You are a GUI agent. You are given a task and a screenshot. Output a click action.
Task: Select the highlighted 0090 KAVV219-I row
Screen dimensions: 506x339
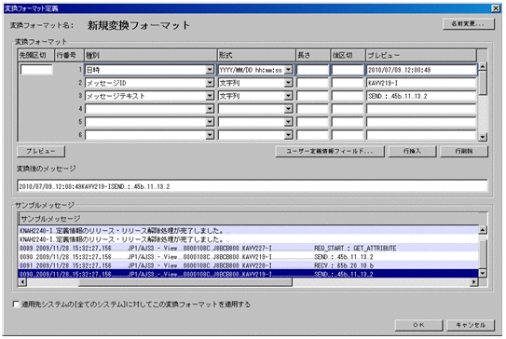click(249, 274)
